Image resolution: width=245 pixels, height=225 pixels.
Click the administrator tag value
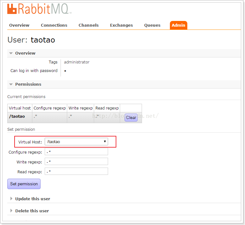click(x=77, y=62)
